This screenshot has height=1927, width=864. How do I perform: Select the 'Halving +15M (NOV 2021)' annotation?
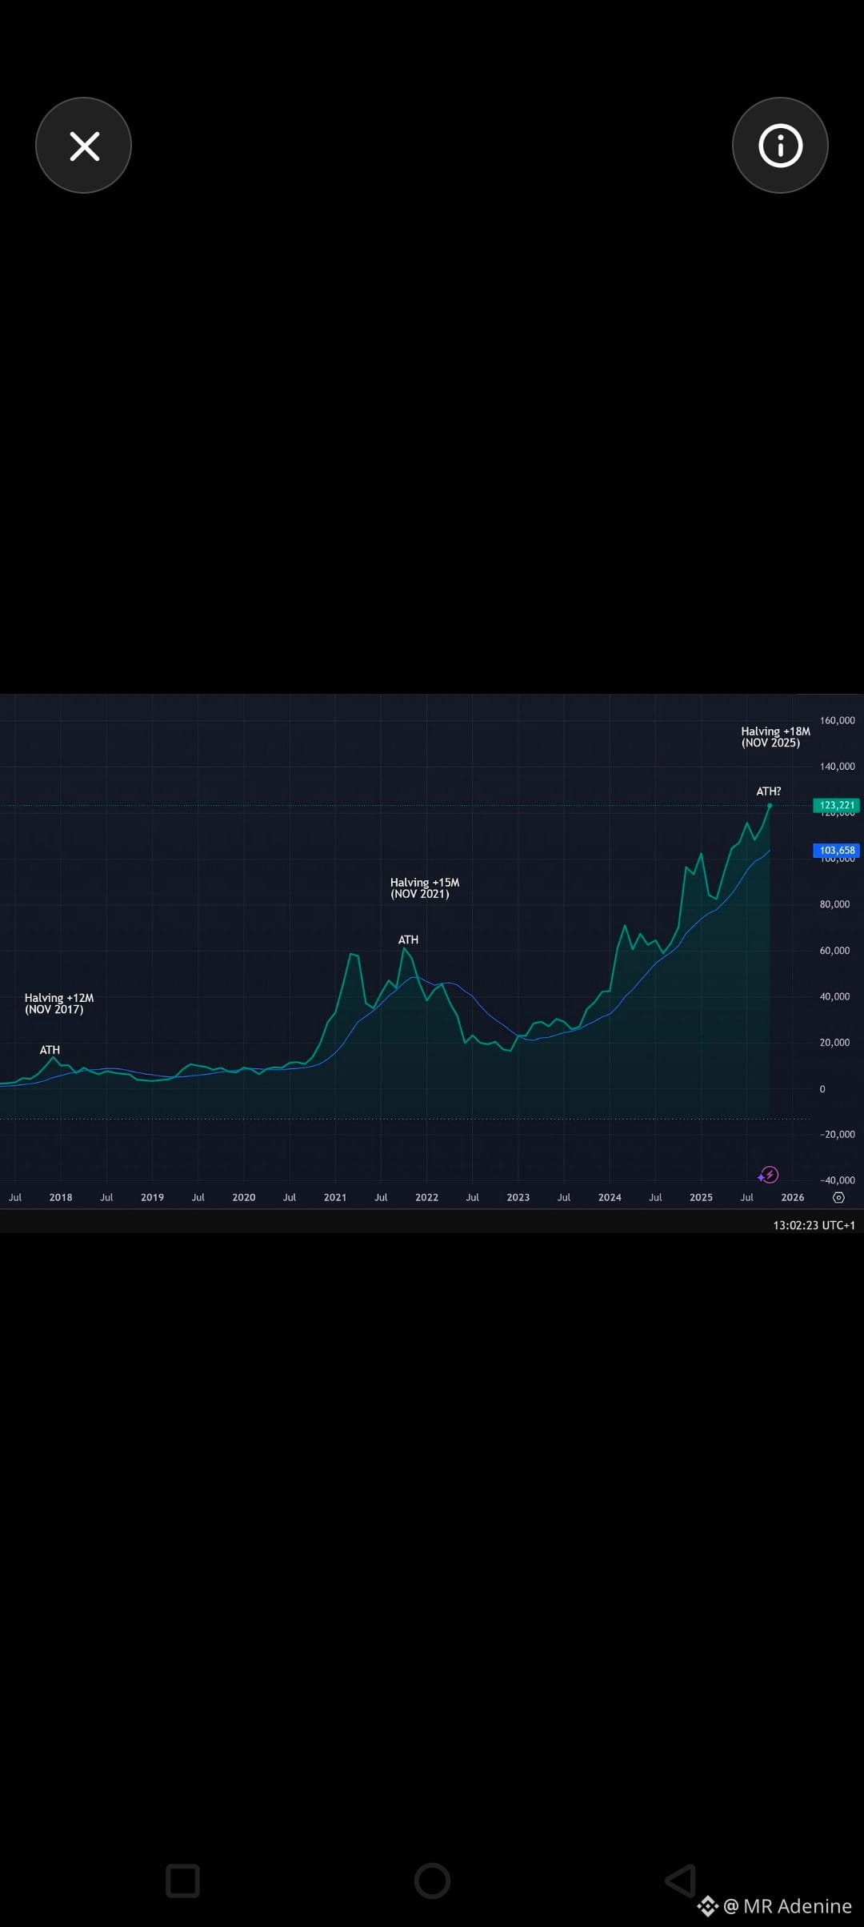[425, 888]
